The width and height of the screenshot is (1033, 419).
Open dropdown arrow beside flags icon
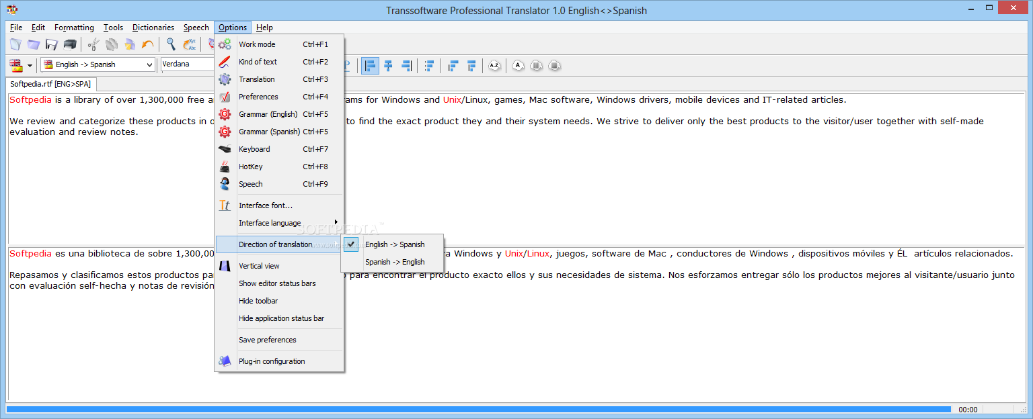tap(30, 66)
